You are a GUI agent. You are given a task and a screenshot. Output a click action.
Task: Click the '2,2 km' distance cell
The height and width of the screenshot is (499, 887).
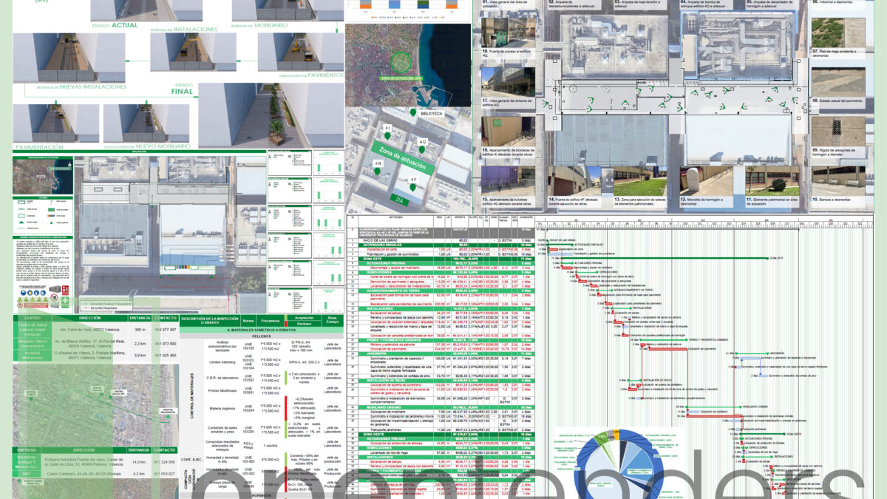click(140, 344)
